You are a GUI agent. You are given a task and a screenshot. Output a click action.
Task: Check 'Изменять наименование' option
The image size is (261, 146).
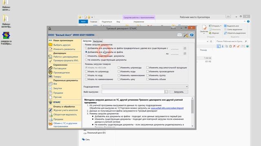pos(119,75)
